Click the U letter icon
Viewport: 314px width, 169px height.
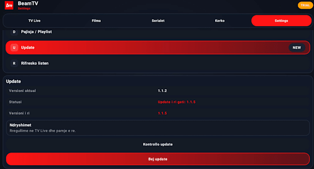pos(14,47)
